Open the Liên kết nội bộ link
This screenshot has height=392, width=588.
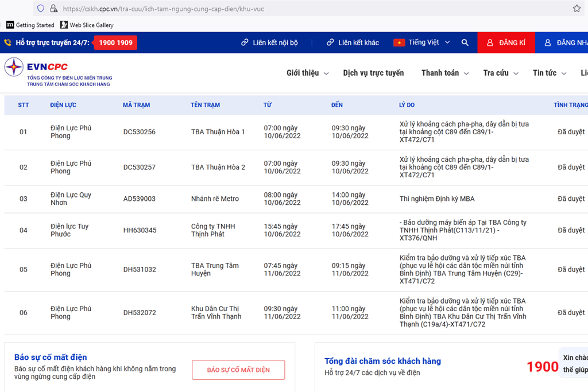point(269,42)
